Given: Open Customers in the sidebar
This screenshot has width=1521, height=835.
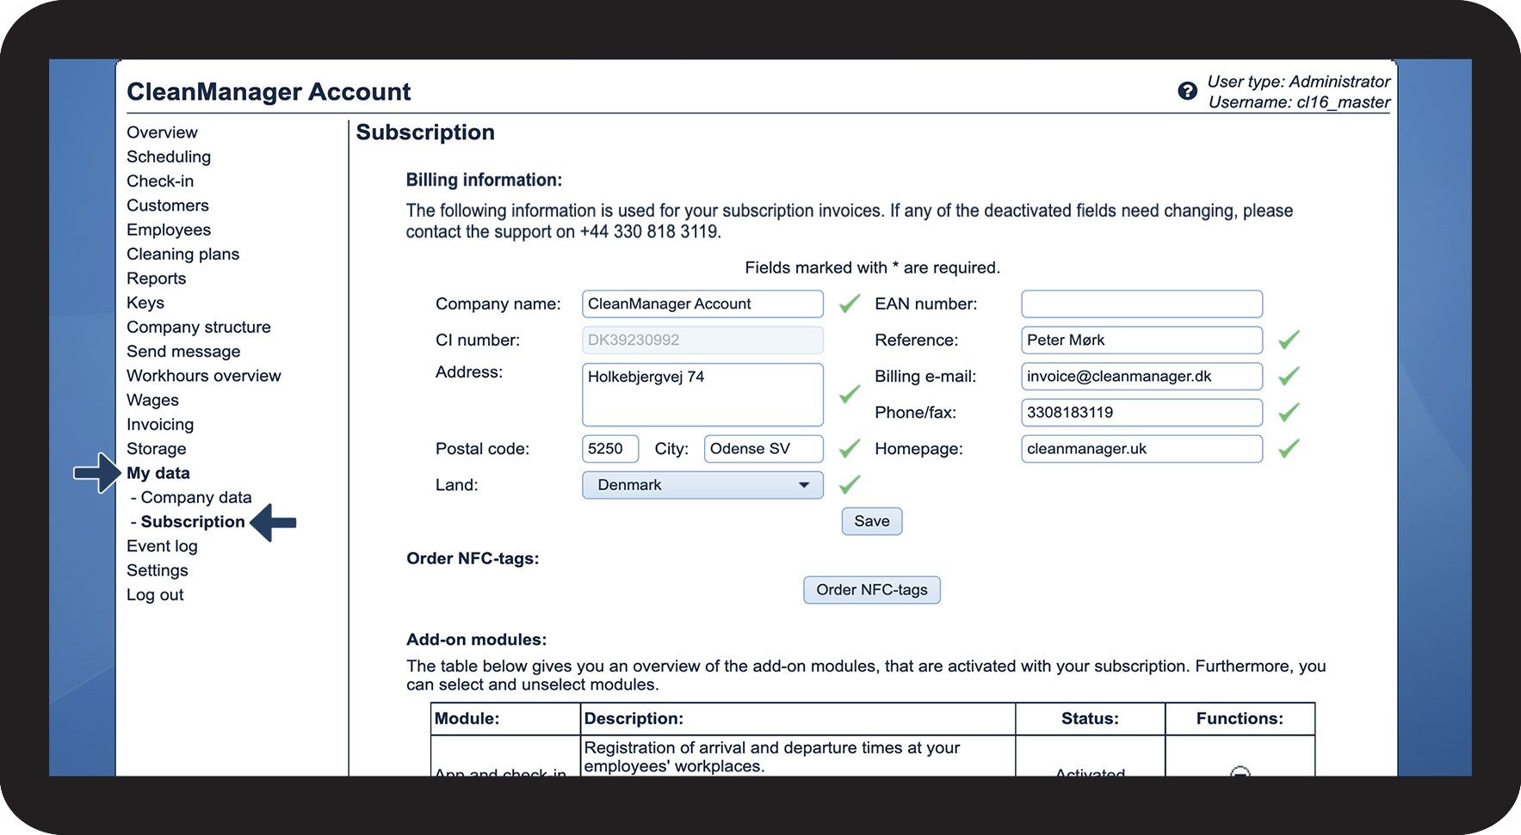Looking at the screenshot, I should (168, 206).
